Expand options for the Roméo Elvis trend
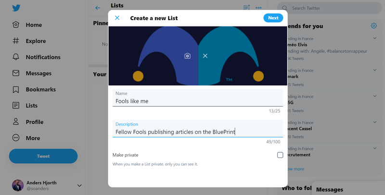The image size is (385, 195). tap(375, 38)
